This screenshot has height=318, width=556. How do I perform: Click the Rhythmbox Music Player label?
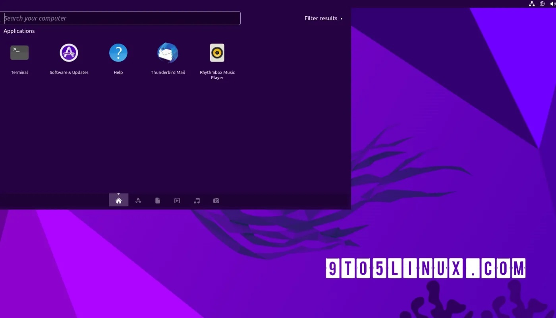click(x=217, y=75)
